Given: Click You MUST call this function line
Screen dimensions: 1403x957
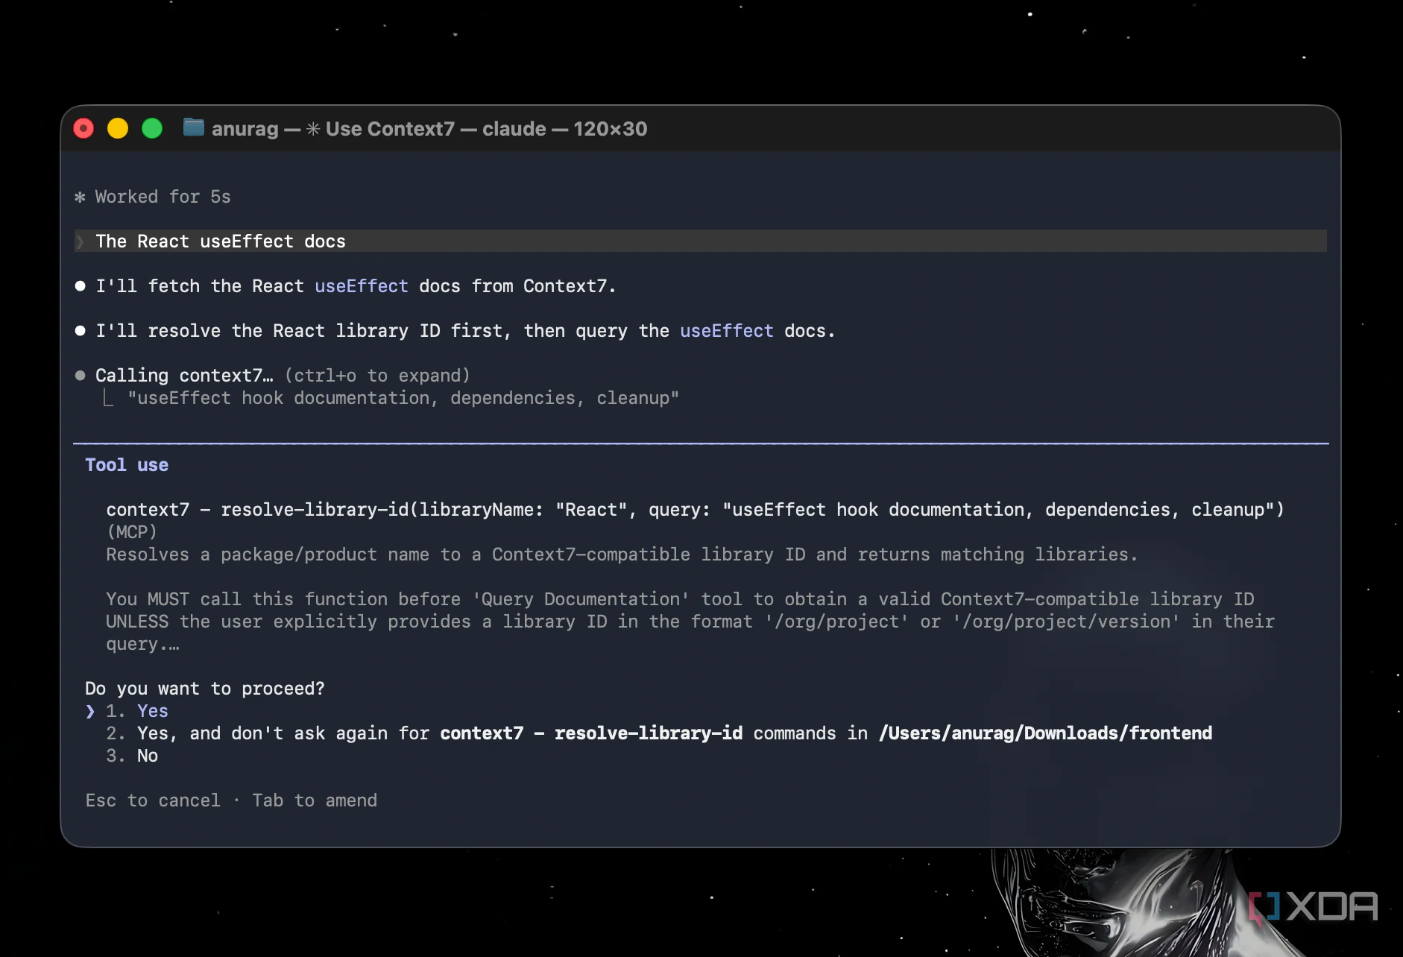Looking at the screenshot, I should point(680,599).
